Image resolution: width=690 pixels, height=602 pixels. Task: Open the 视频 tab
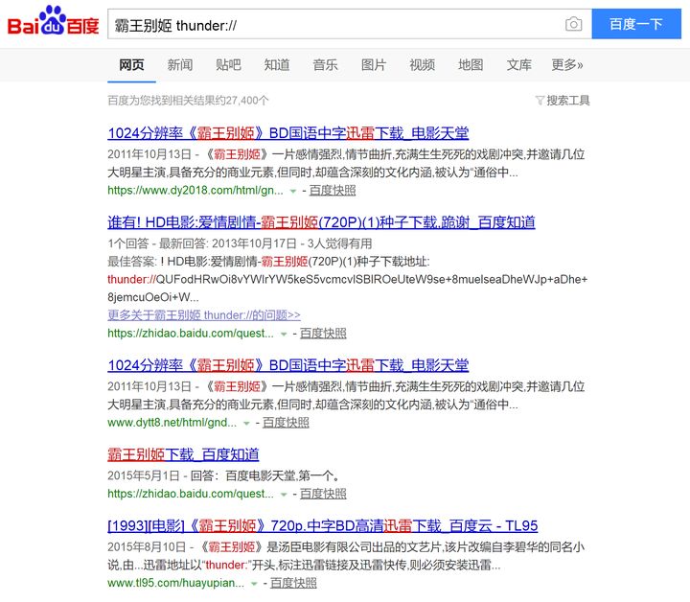422,64
